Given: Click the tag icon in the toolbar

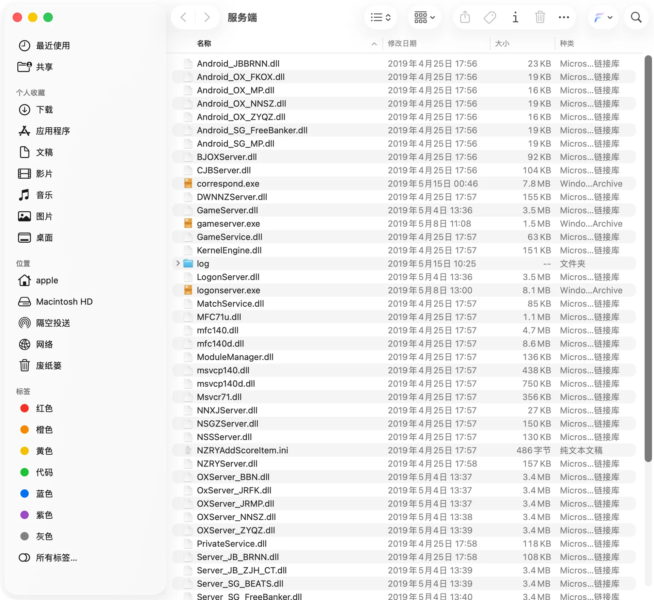Looking at the screenshot, I should 490,17.
